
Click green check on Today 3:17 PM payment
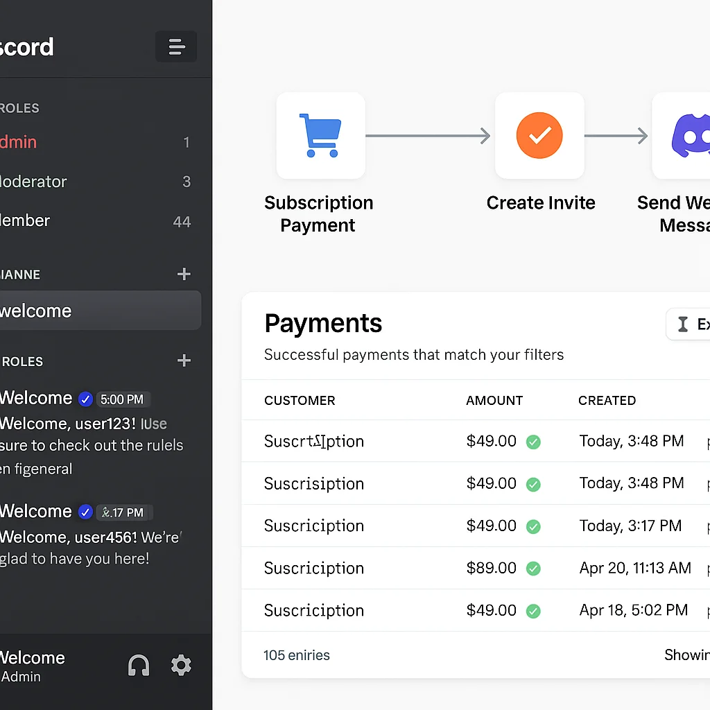pyautogui.click(x=533, y=527)
